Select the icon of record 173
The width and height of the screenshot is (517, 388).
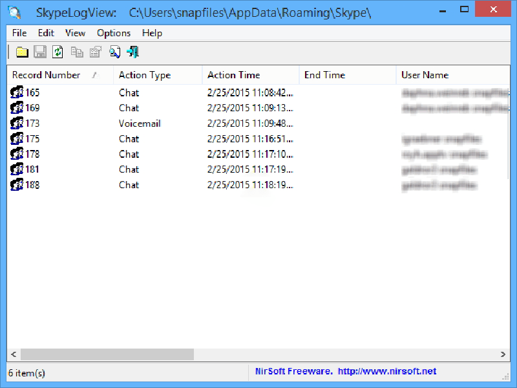coord(17,123)
